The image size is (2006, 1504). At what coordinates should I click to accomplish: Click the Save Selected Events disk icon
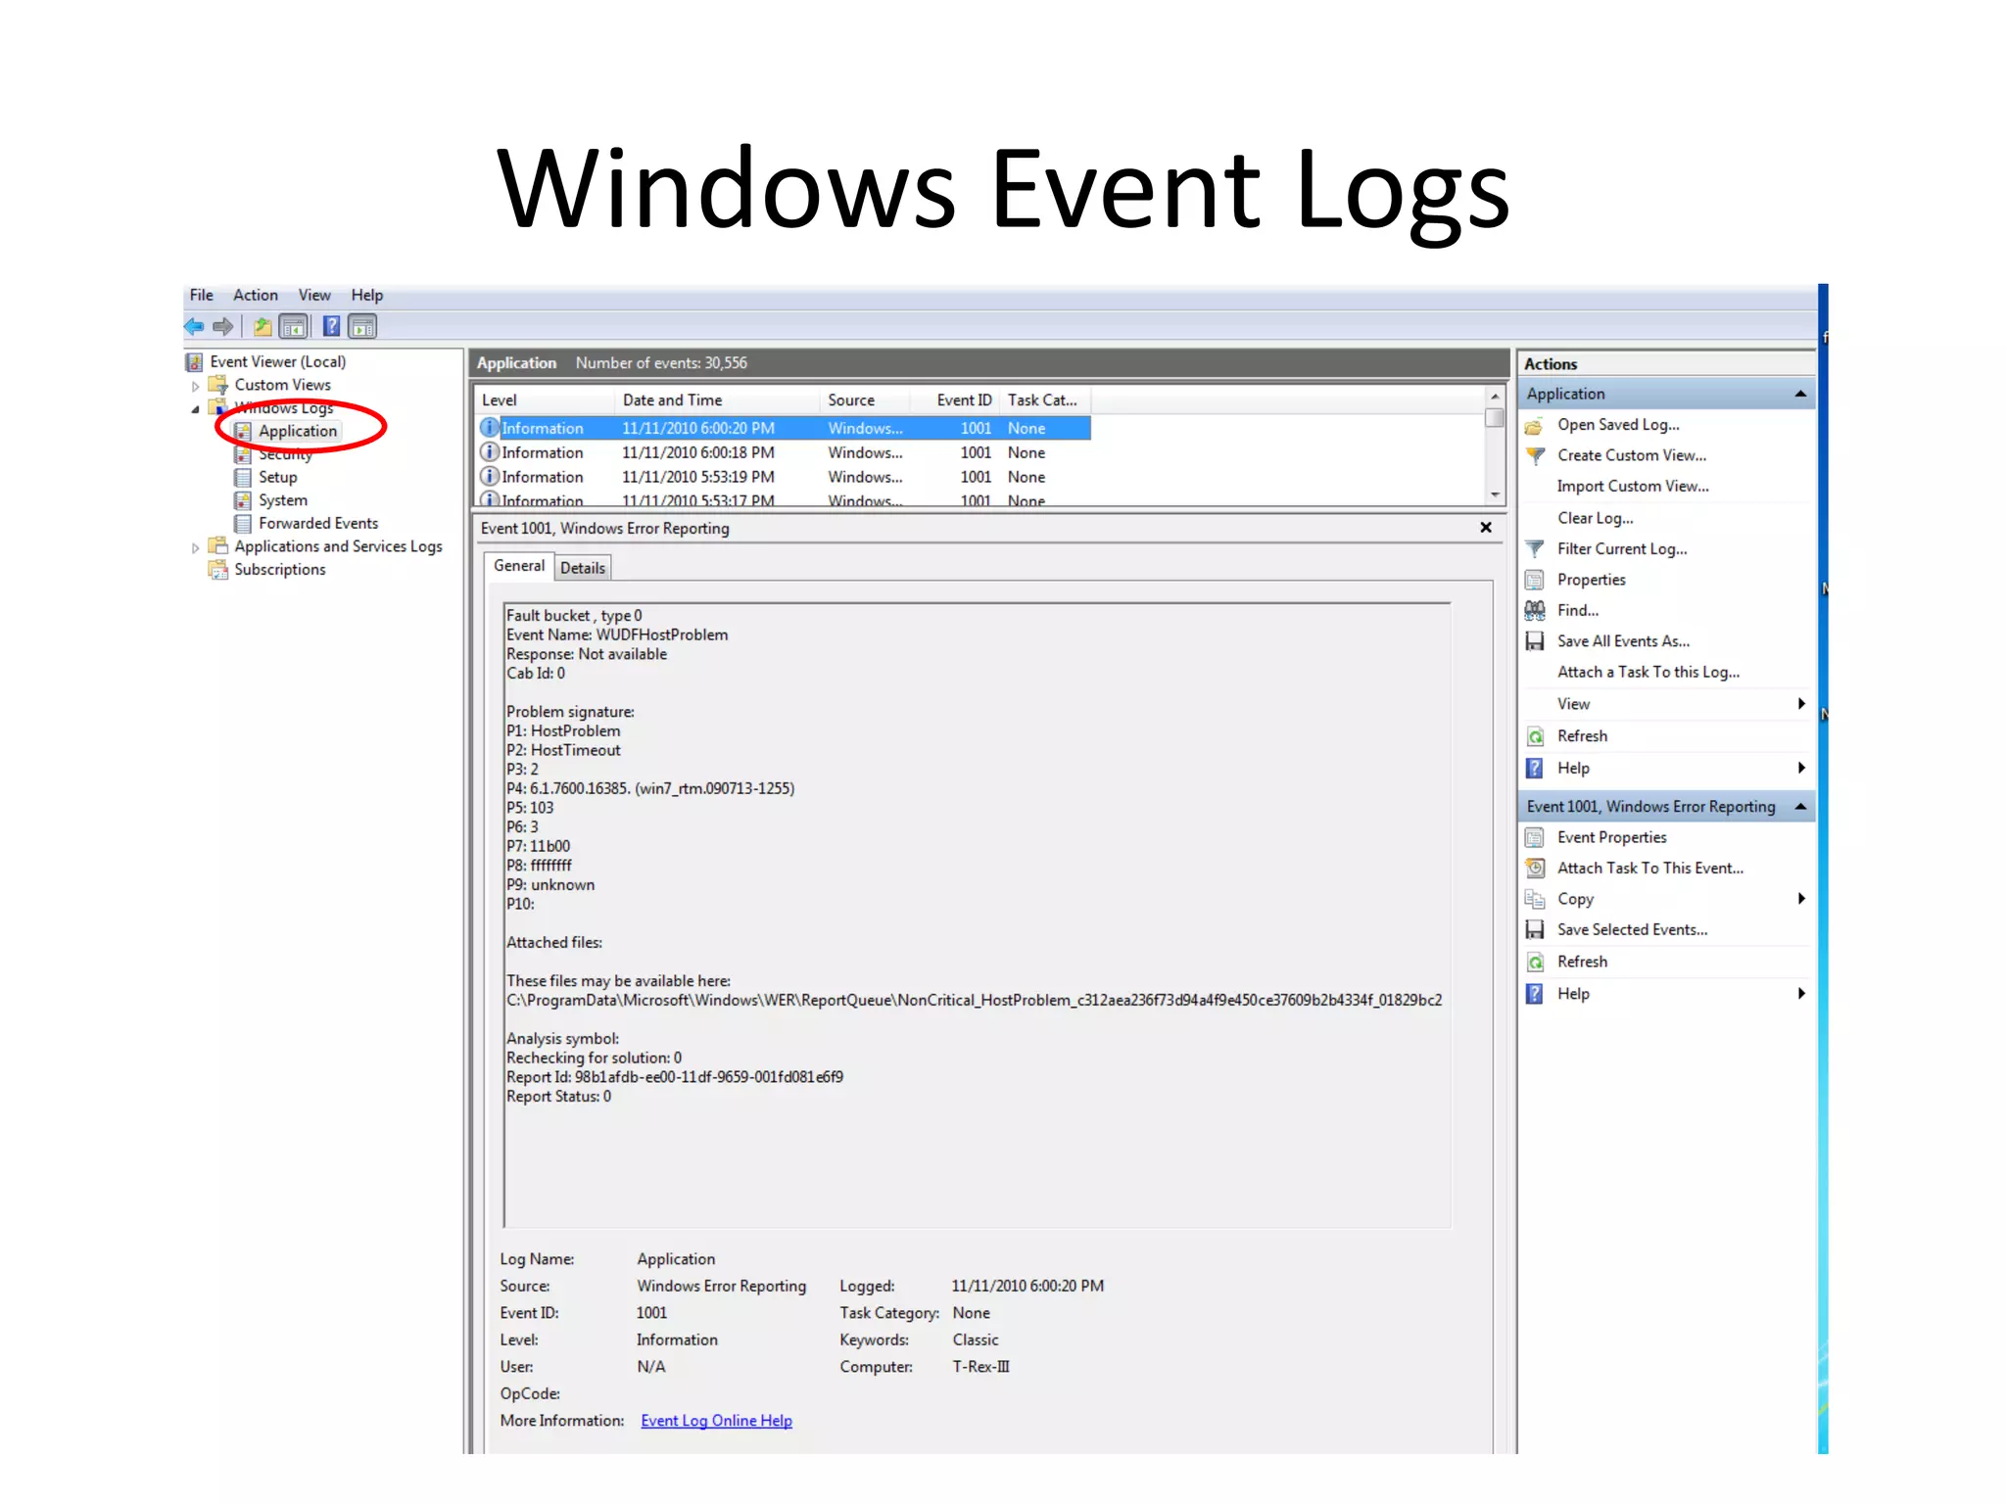(x=1535, y=930)
